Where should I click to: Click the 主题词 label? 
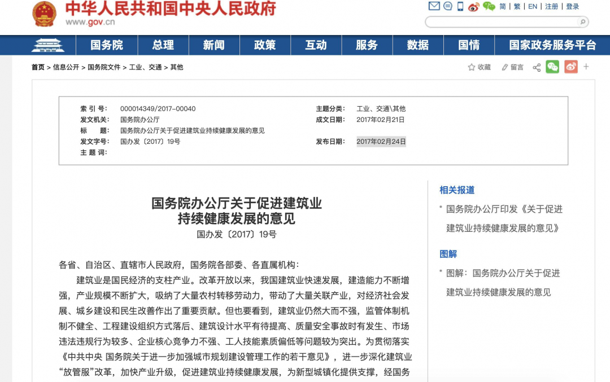tap(93, 152)
